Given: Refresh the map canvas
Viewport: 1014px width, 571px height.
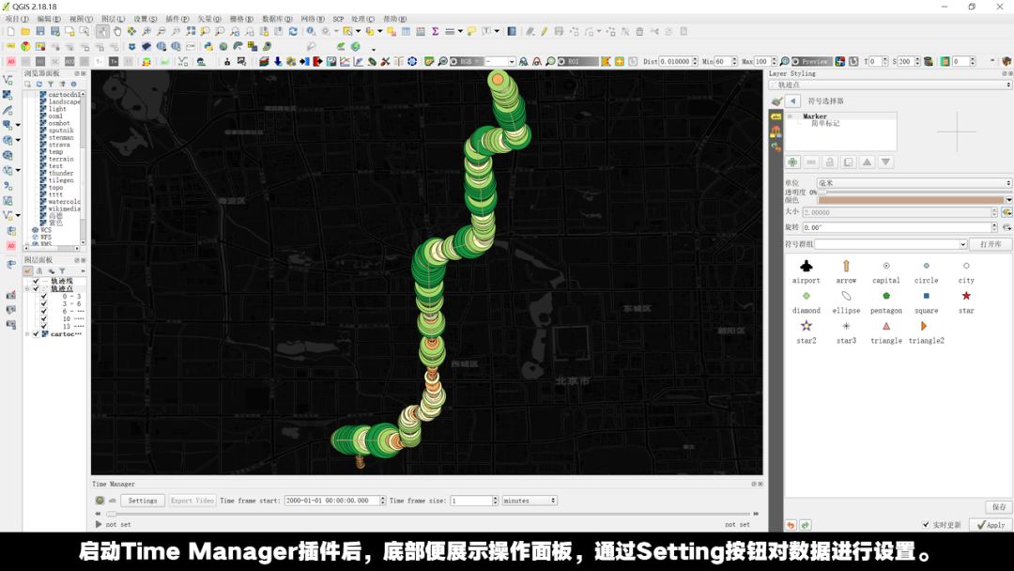Looking at the screenshot, I should 293,31.
